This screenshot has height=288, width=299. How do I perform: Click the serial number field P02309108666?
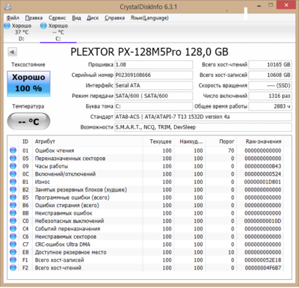153,75
